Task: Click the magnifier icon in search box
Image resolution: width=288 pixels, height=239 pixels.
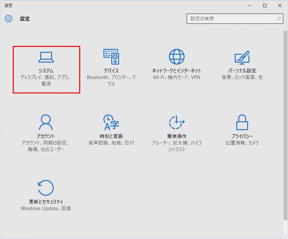Action: pos(279,19)
